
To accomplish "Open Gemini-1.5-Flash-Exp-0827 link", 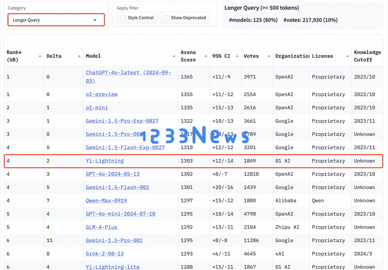I will point(125,148).
